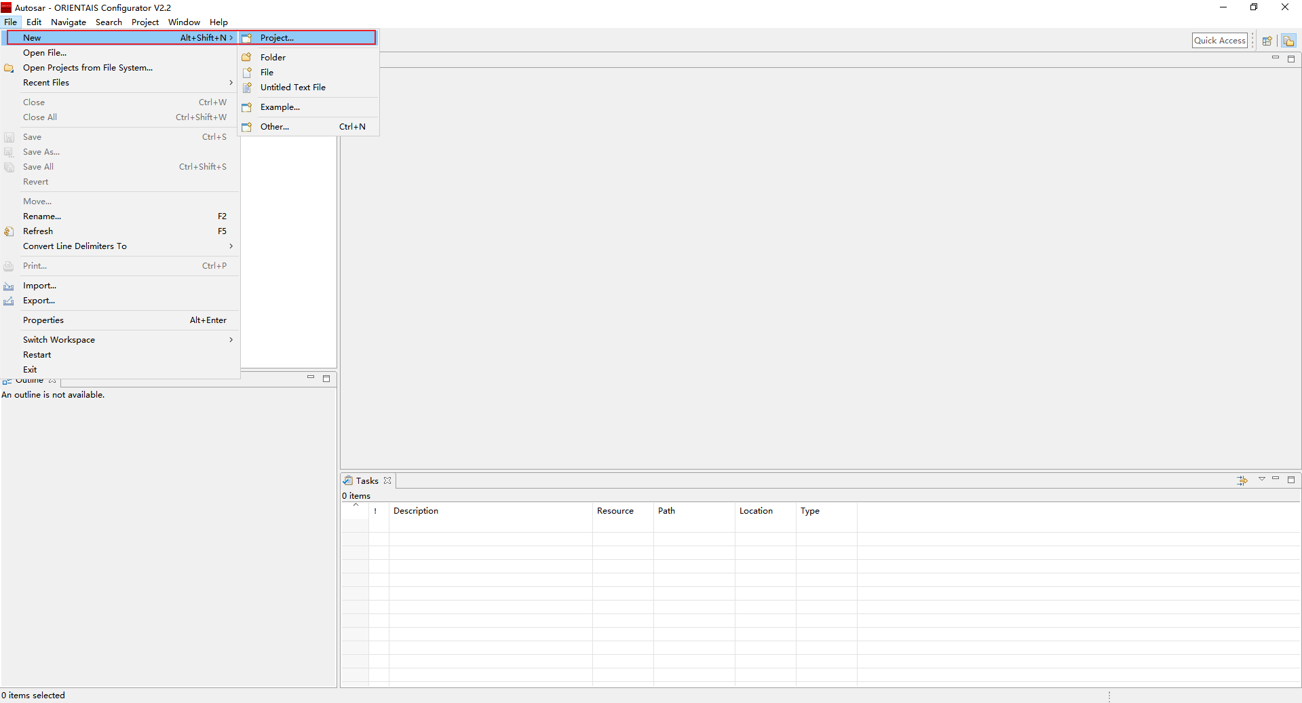Close the Tasks tab
The image size is (1302, 703).
(x=387, y=480)
